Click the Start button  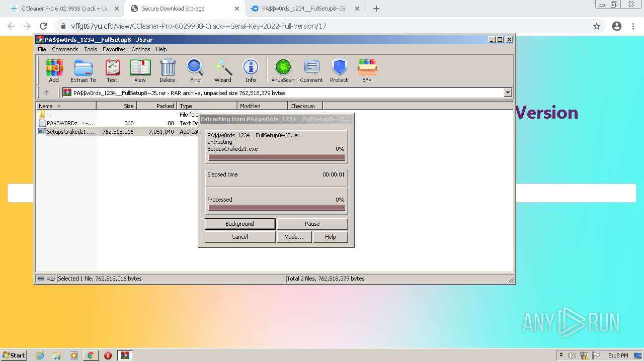coord(14,355)
